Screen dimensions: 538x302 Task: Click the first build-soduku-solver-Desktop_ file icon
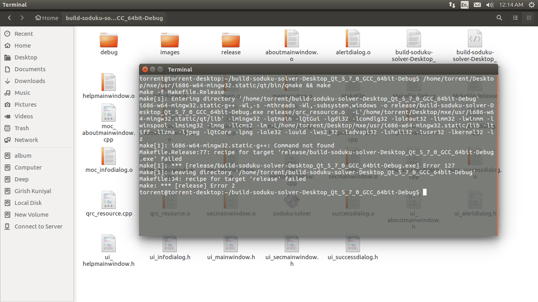tap(414, 39)
